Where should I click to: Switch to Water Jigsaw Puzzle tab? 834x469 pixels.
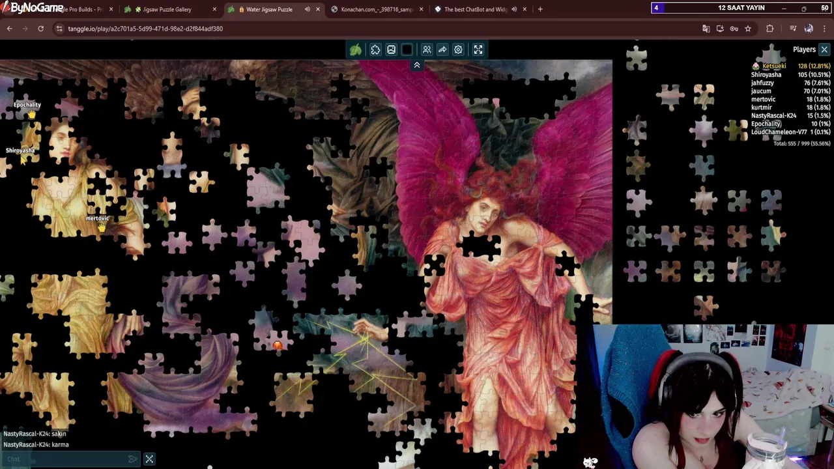click(268, 9)
